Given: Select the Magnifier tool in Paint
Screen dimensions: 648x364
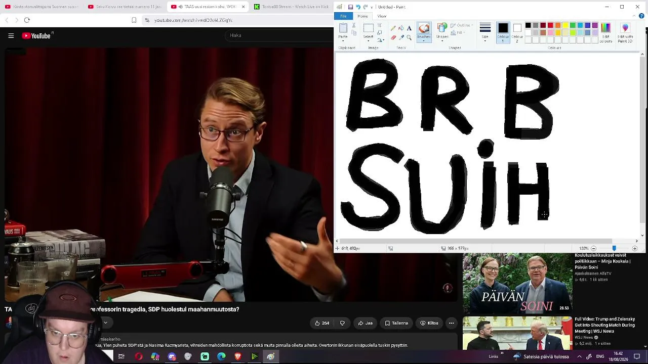Looking at the screenshot, I should (x=409, y=37).
